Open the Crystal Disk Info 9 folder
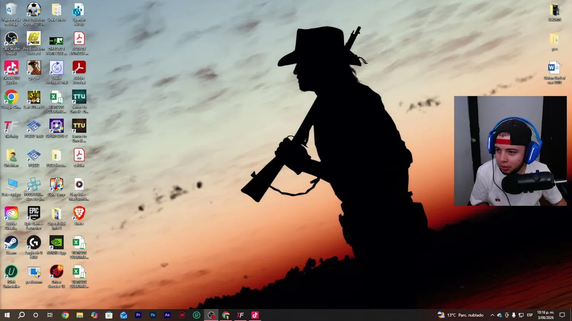 [56, 218]
